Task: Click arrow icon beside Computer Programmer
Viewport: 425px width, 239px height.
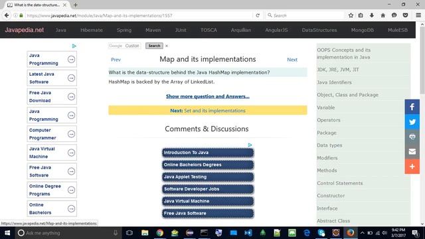Action: tap(71, 134)
